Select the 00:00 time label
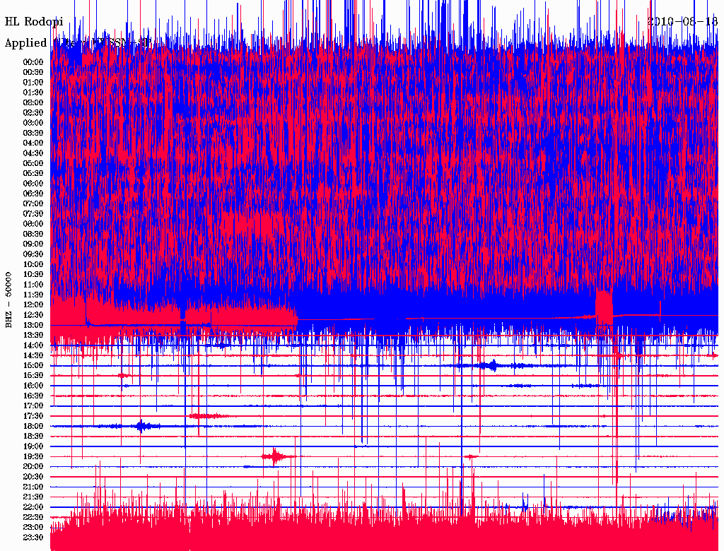Screen dimensions: 724x551 point(33,62)
